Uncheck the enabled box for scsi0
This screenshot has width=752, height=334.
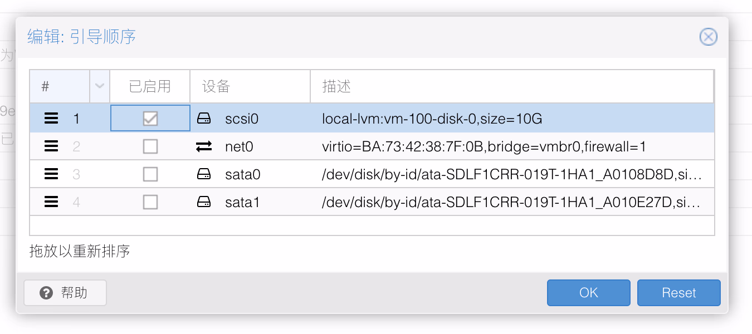point(150,118)
